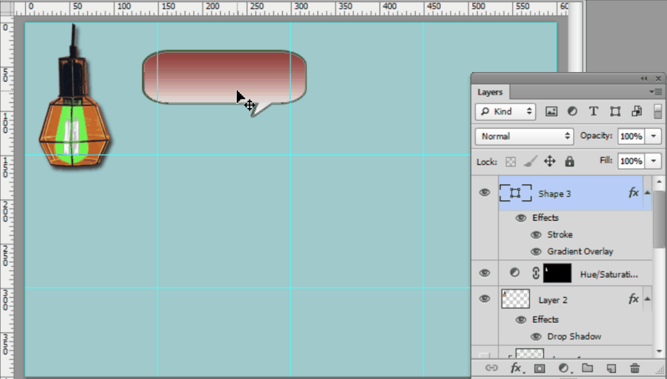Select the Hue/Saturati... layer name
This screenshot has height=379, width=667.
point(609,274)
